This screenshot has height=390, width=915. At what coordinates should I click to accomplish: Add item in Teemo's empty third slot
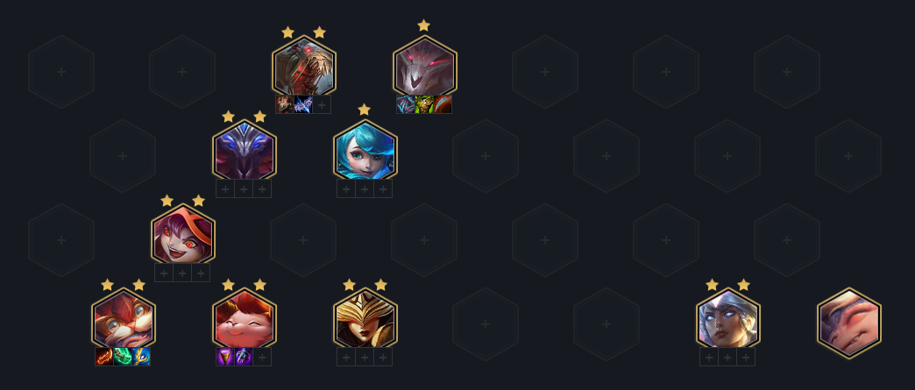[262, 357]
